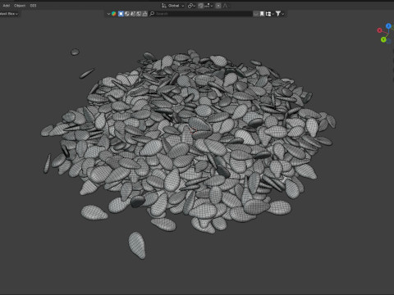This screenshot has width=394, height=295.
Task: Open the Select Box tool dropdown
Action: click(x=9, y=14)
